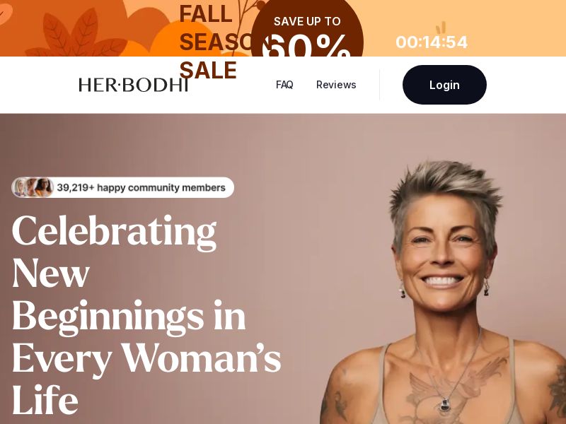Select the first member avatar in badge
The width and height of the screenshot is (566, 424).
coord(21,187)
